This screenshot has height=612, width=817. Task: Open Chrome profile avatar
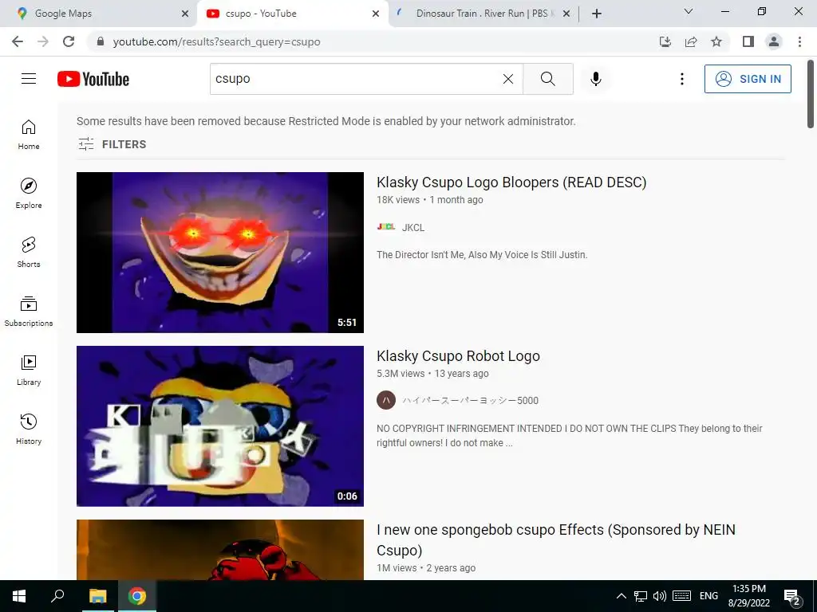[774, 41]
